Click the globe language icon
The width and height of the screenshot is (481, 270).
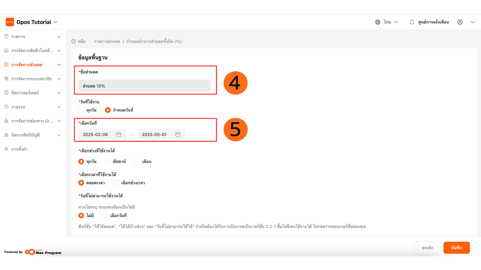tap(378, 22)
